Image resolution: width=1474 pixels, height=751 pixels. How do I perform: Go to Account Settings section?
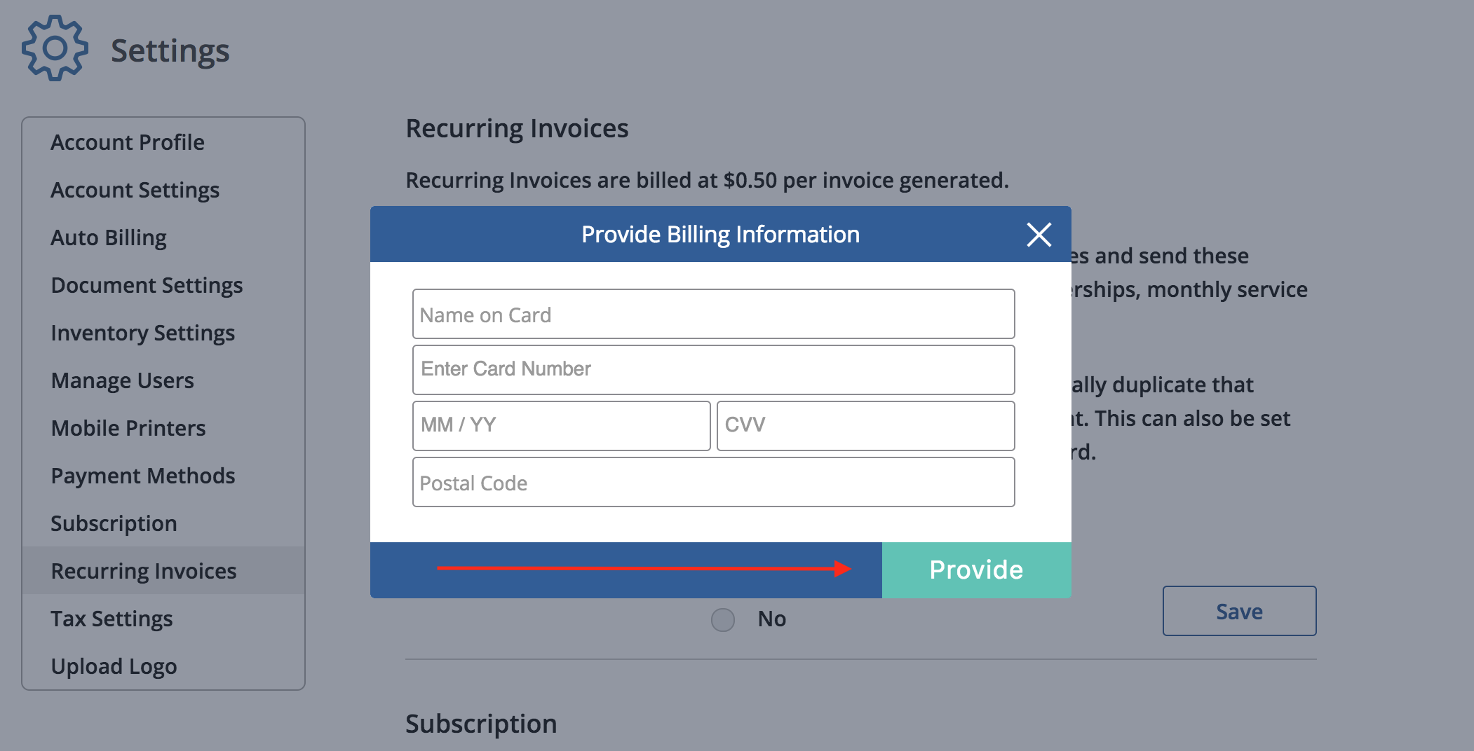pos(135,190)
